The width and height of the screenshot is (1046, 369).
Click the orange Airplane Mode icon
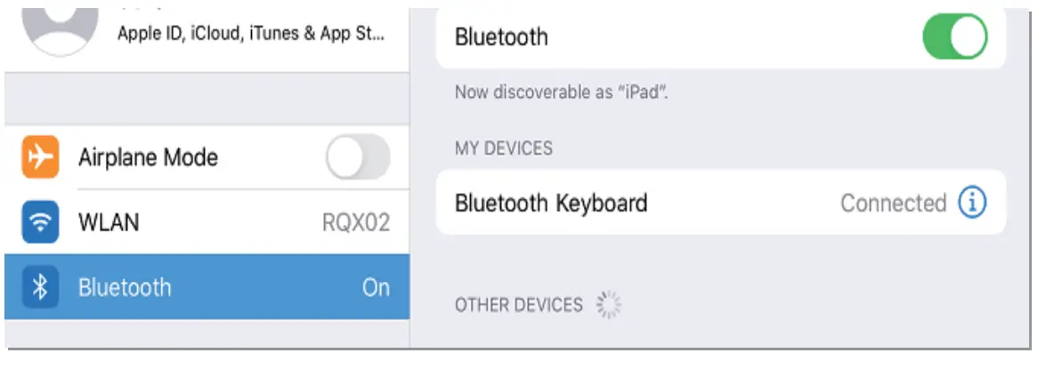click(40, 157)
